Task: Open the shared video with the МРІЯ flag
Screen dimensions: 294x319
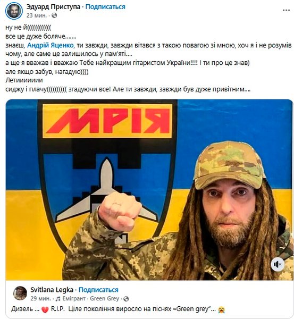Action: point(149,190)
